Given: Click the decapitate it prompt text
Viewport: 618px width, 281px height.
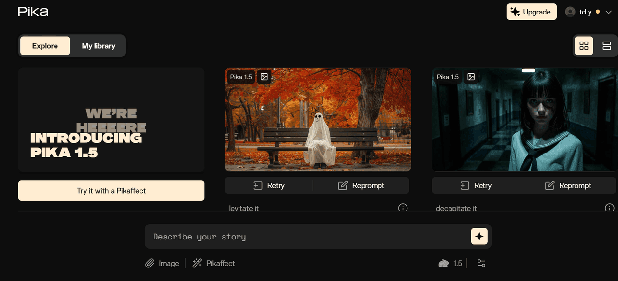Looking at the screenshot, I should coord(456,208).
